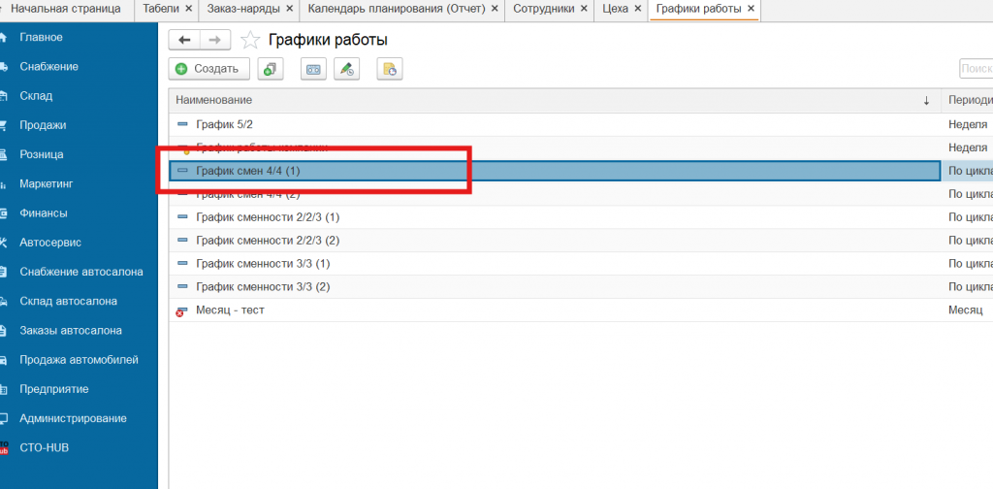This screenshot has width=993, height=489.
Task: Add Графики работы to favorites with star
Action: pyautogui.click(x=250, y=40)
